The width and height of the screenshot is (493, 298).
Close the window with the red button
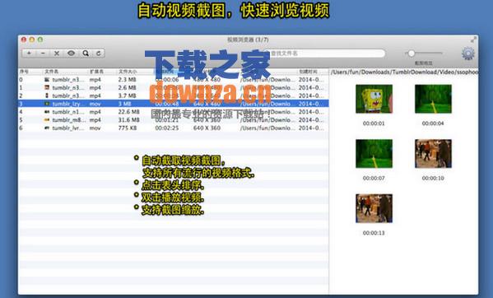coord(24,40)
